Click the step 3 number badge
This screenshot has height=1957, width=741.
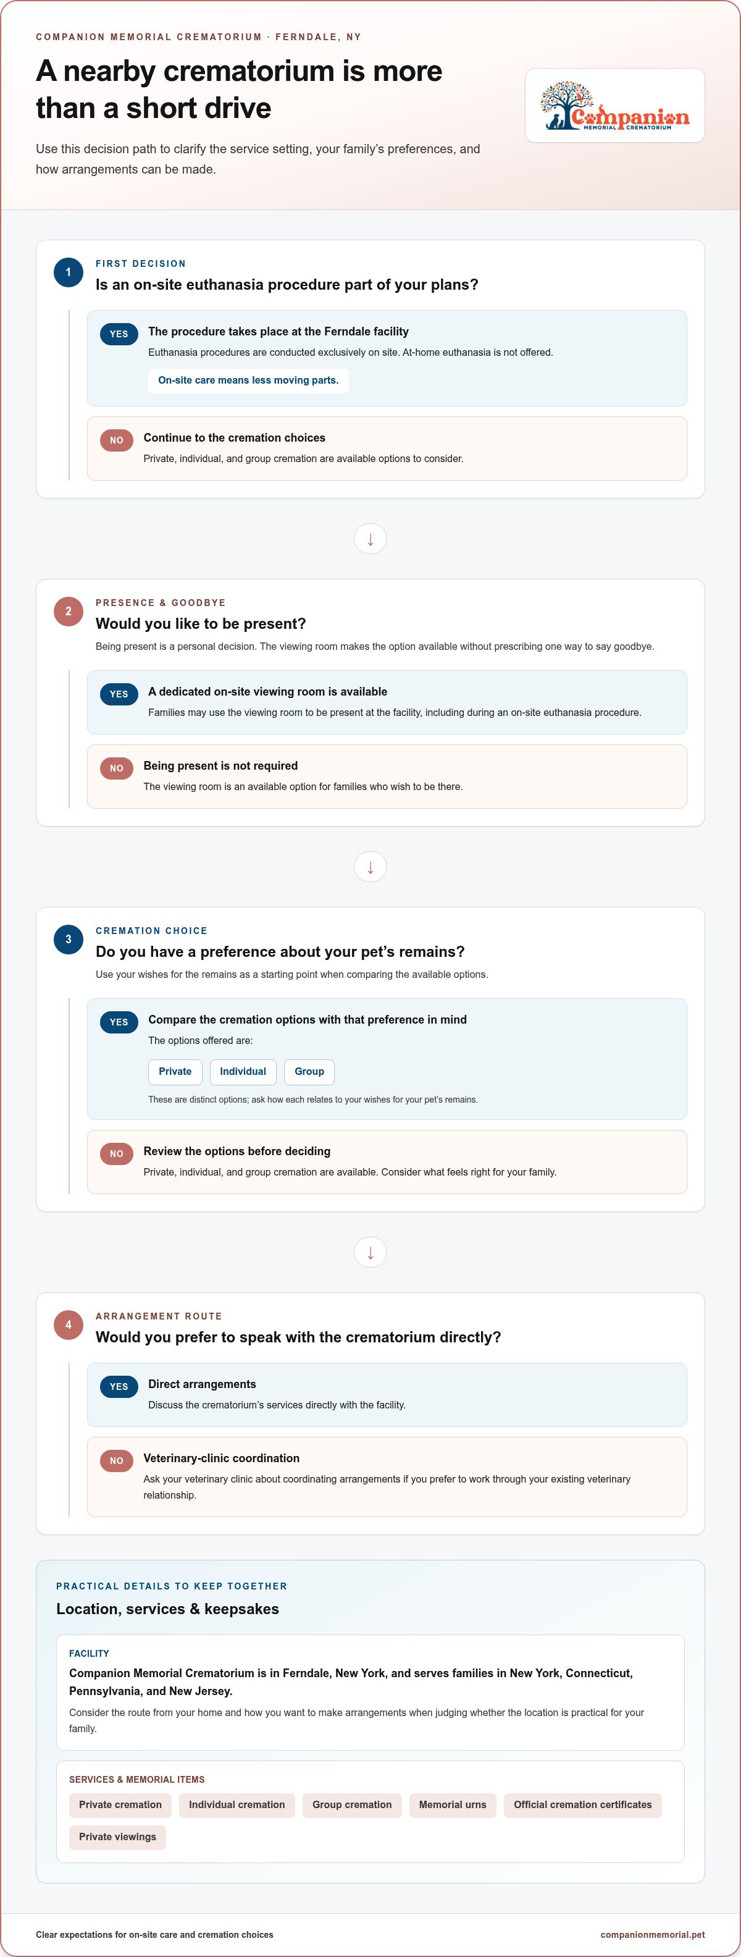(x=69, y=939)
